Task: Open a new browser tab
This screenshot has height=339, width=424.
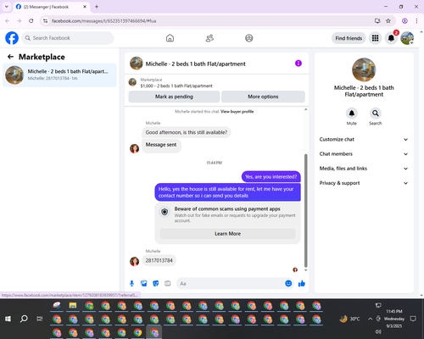Action: pyautogui.click(x=97, y=7)
